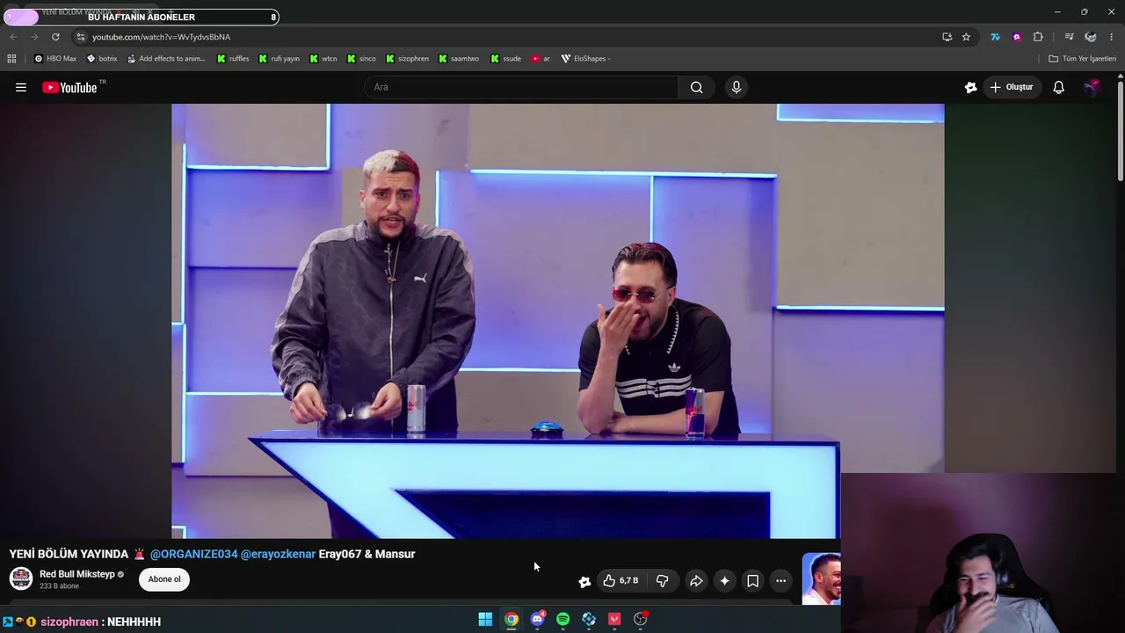
Task: Click the YouTube search magnifier button
Action: pos(696,87)
